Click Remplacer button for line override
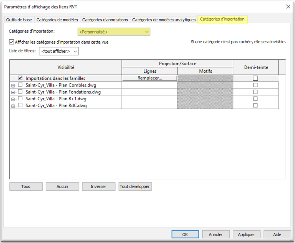 click(x=150, y=78)
